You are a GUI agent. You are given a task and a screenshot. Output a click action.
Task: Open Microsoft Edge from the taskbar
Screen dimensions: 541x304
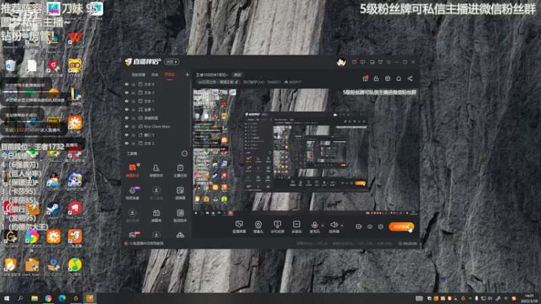click(62, 298)
